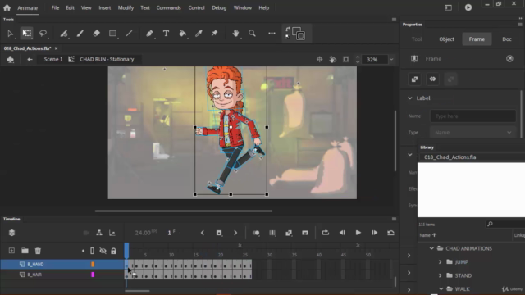Viewport: 525px width, 295px height.
Task: Select the Fluid Brush tool
Action: (64, 33)
